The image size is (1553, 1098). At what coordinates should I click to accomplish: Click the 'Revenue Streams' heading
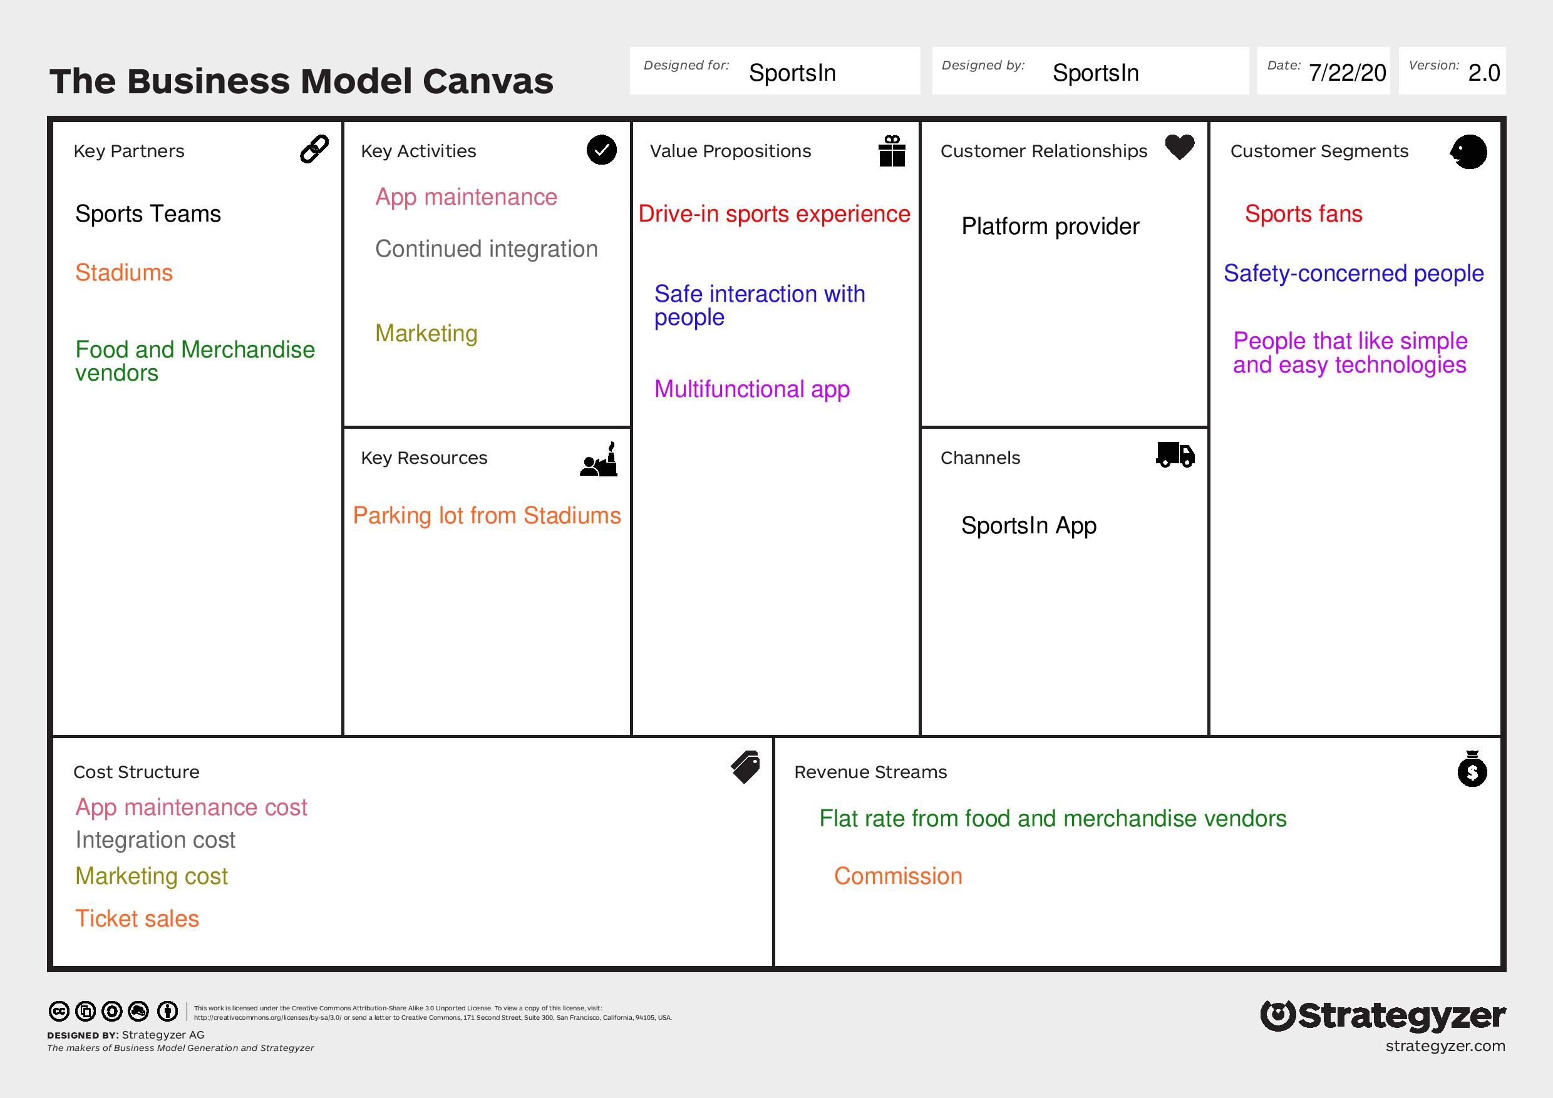870,772
